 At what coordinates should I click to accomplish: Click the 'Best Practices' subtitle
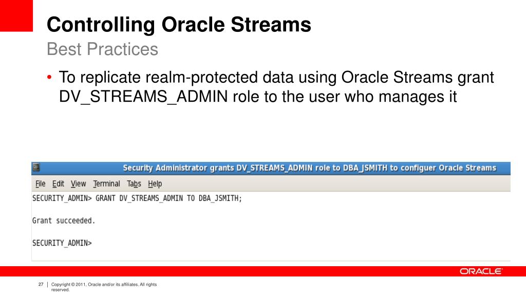(x=102, y=49)
